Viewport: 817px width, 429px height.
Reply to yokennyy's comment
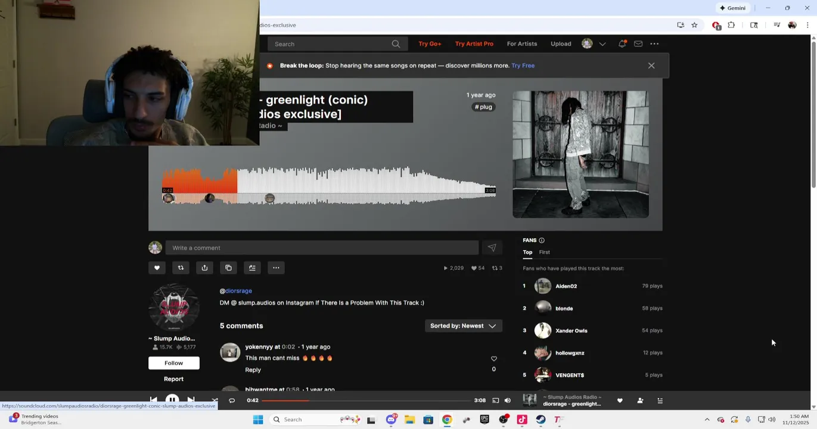pos(253,370)
